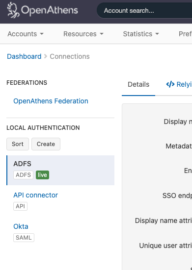Select the API connector connection
The image size is (192, 270).
coord(35,195)
